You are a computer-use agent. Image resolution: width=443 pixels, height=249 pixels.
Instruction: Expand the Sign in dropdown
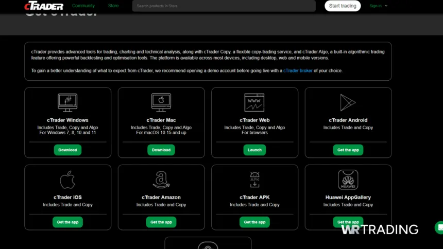tap(378, 6)
